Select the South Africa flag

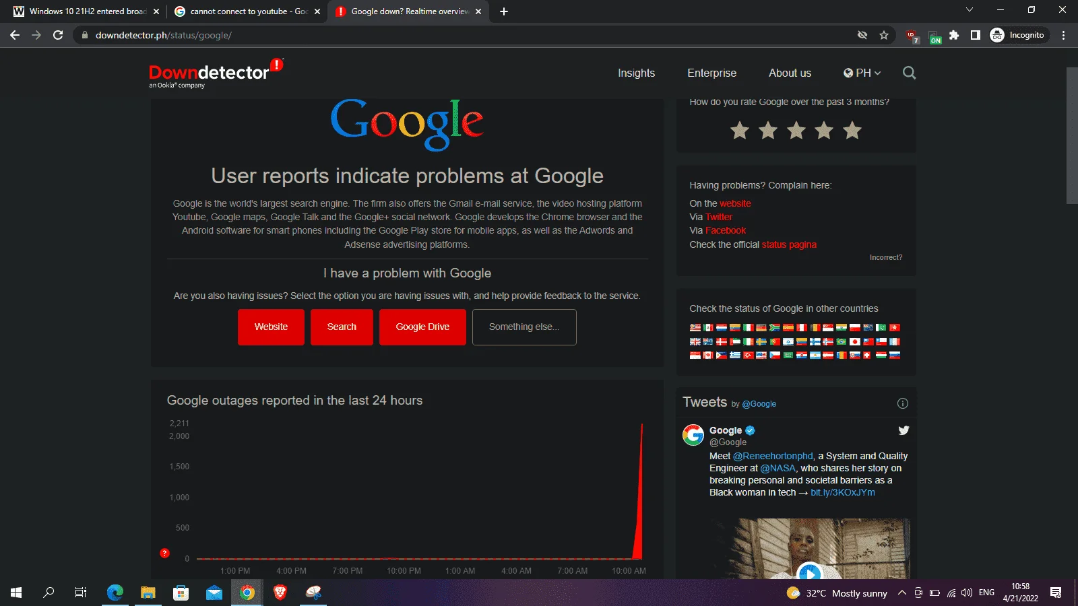(x=775, y=328)
